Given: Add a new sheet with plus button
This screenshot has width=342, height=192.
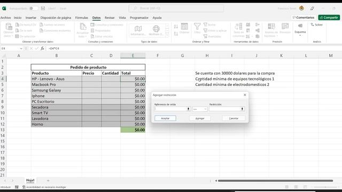Looking at the screenshot, I should tap(48, 180).
